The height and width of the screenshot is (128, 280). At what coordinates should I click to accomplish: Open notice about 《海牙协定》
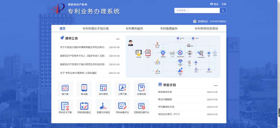[x=83, y=56]
